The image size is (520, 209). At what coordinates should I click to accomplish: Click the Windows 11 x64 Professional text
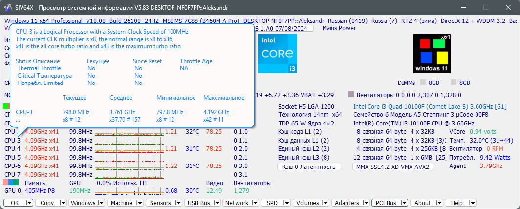click(x=43, y=21)
